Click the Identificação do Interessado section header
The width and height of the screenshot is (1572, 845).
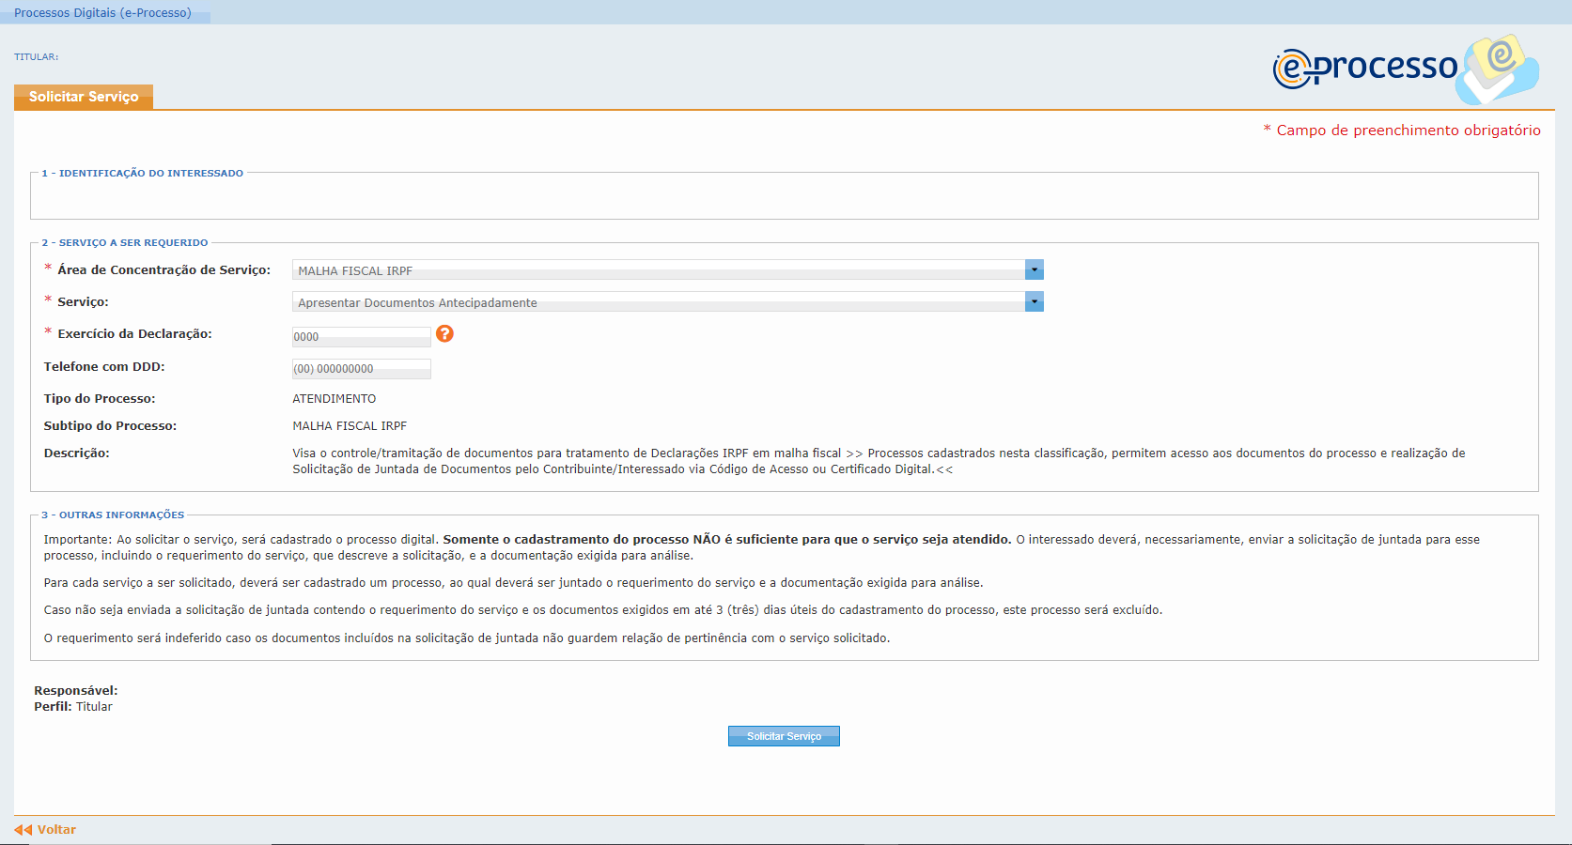(x=142, y=174)
